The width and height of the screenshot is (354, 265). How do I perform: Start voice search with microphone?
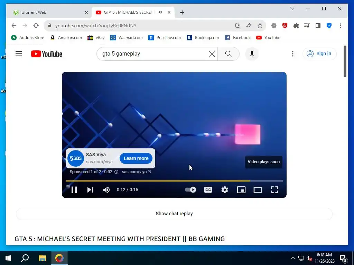(252, 53)
